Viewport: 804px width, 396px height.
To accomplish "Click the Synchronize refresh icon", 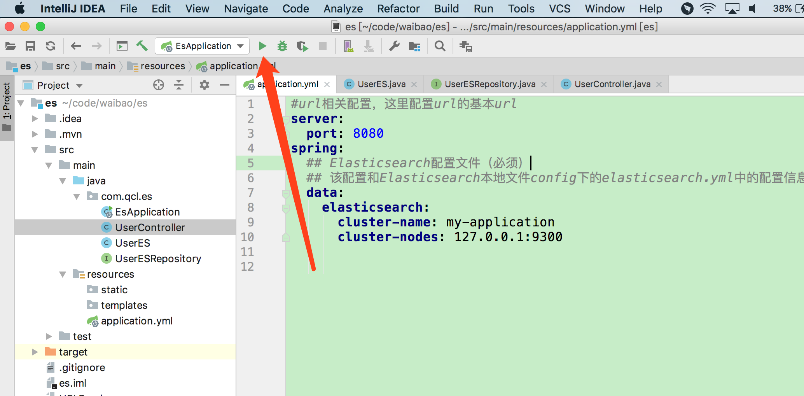I will [x=51, y=46].
